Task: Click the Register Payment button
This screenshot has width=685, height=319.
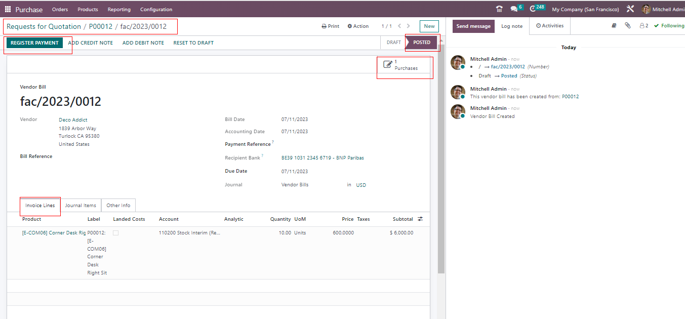Action: tap(34, 43)
